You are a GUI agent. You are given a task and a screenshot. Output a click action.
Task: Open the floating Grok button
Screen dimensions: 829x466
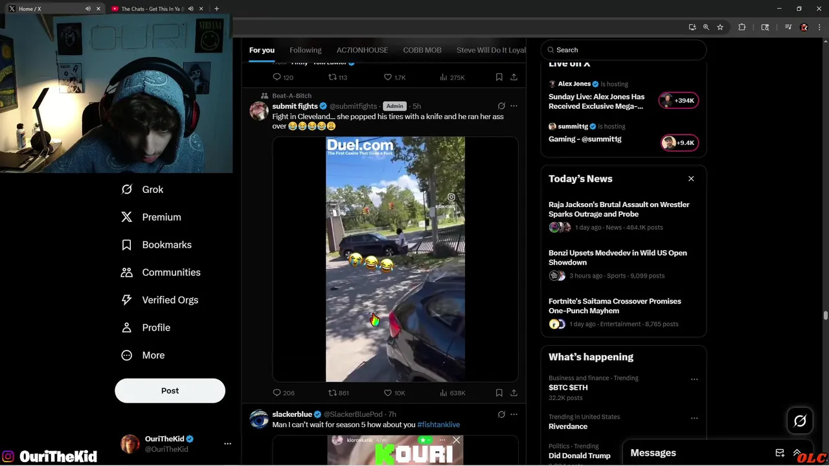pos(800,421)
